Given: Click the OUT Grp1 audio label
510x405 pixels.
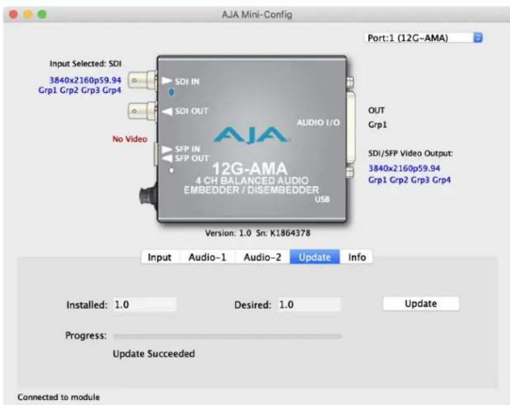Looking at the screenshot, I should tap(378, 118).
